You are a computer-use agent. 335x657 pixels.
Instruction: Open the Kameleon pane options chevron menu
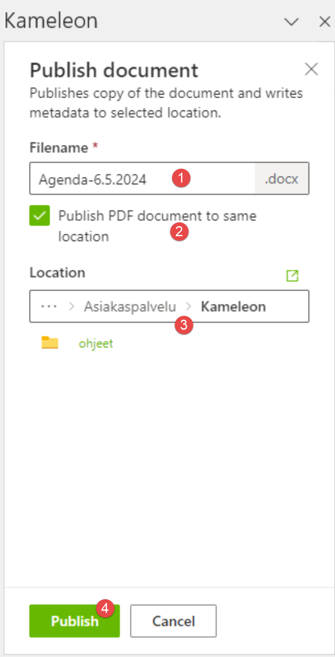[x=291, y=22]
